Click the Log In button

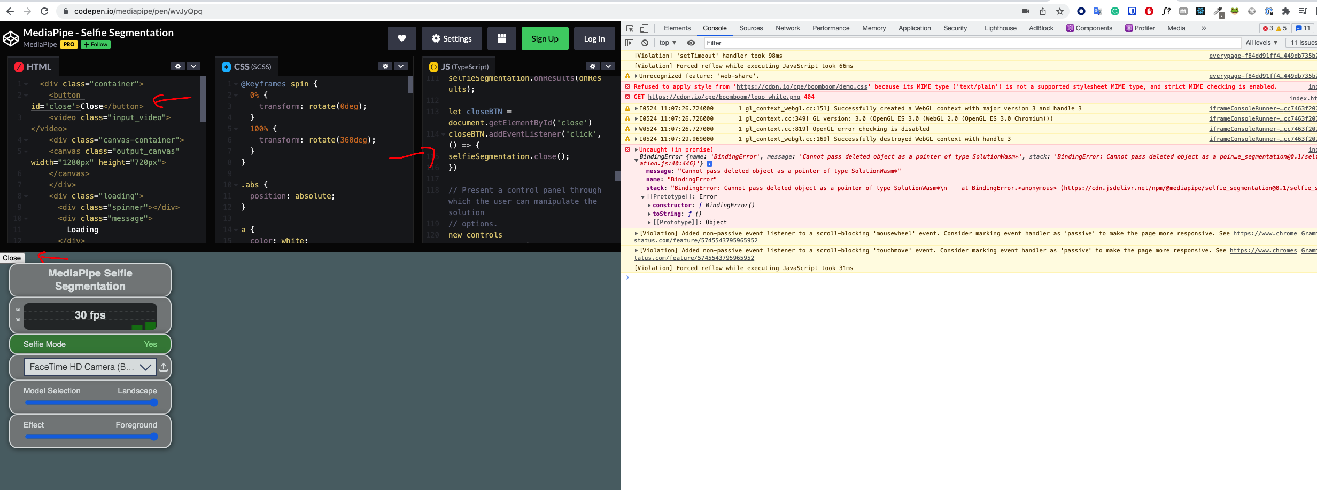coord(594,38)
